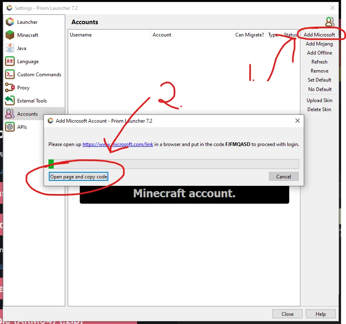The image size is (346, 324).
Task: Open the microsoft.com/link hyperlink
Action: (117, 144)
